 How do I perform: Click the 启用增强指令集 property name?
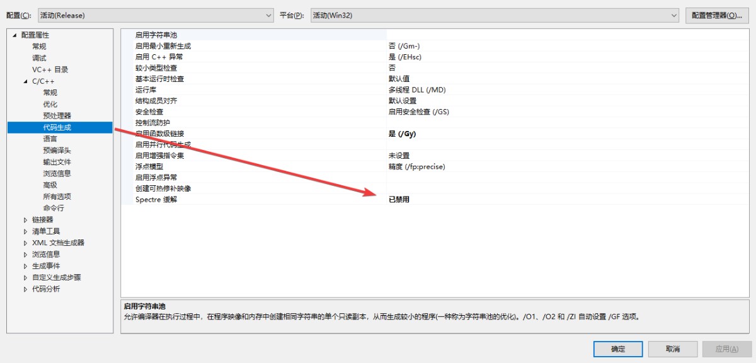(x=159, y=156)
